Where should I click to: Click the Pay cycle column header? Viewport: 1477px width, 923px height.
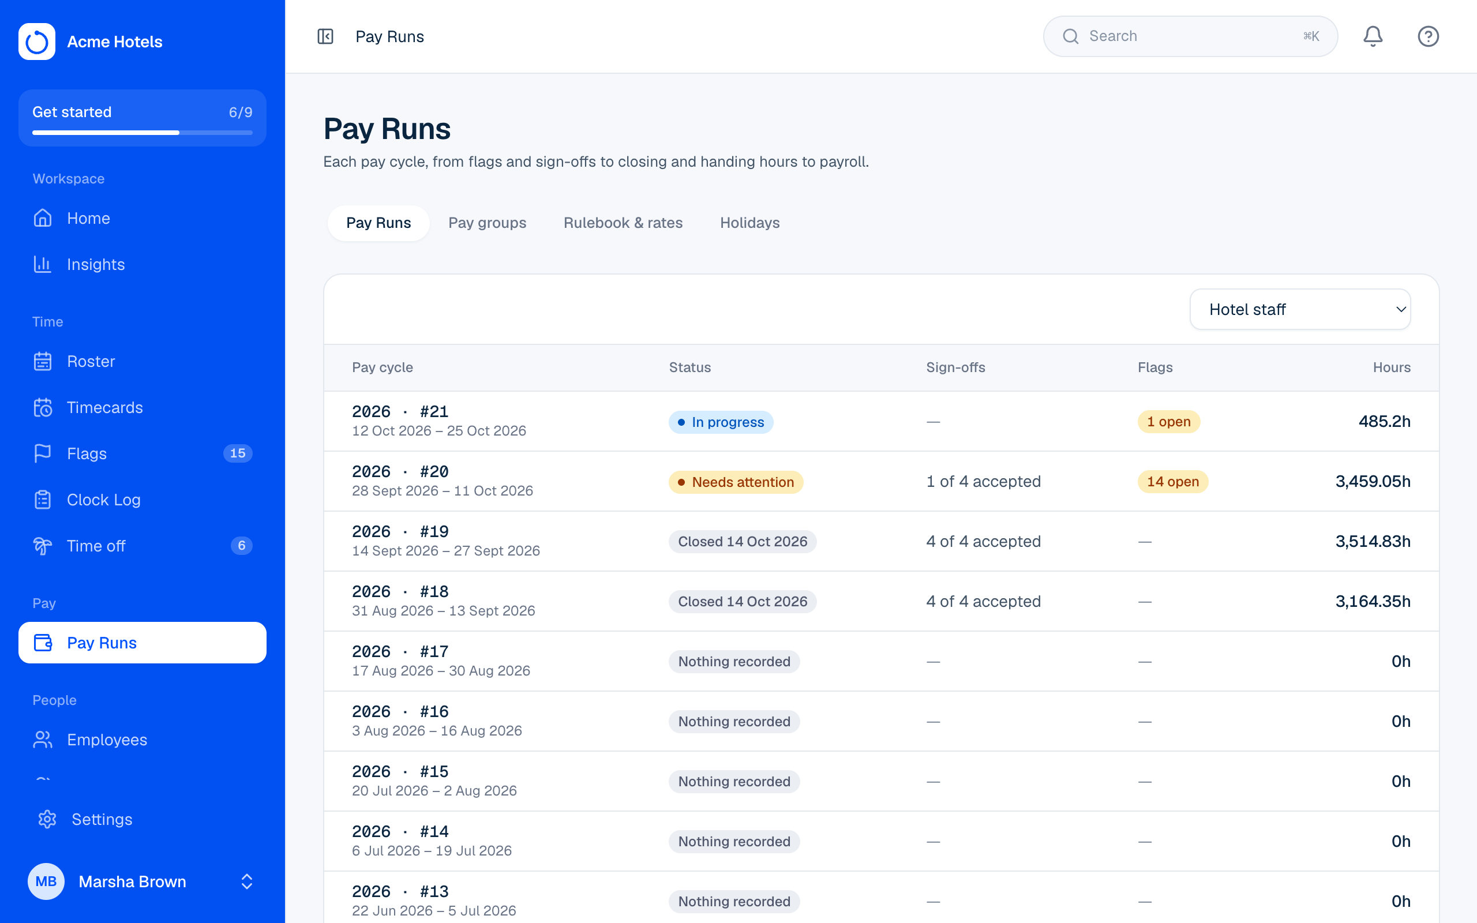[x=382, y=367]
